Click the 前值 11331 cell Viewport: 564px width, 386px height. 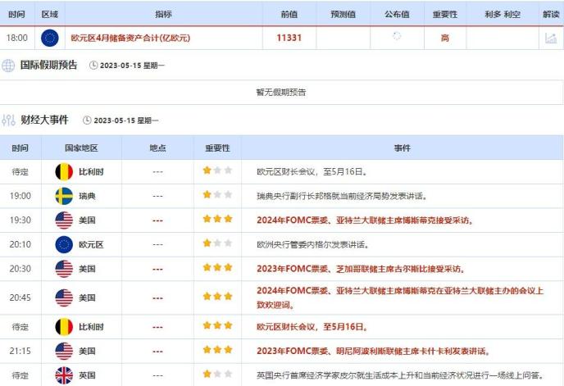(x=289, y=38)
